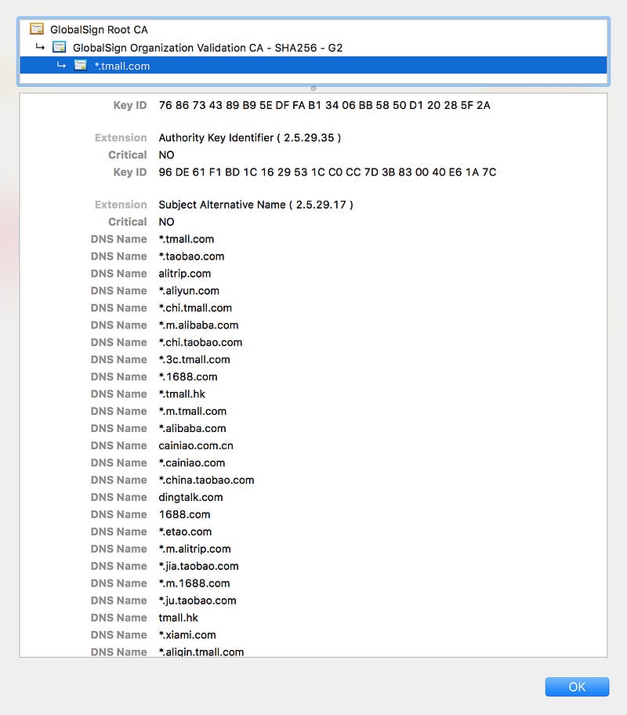Click the DNS Name value *.jia.taobao.com

coord(199,566)
